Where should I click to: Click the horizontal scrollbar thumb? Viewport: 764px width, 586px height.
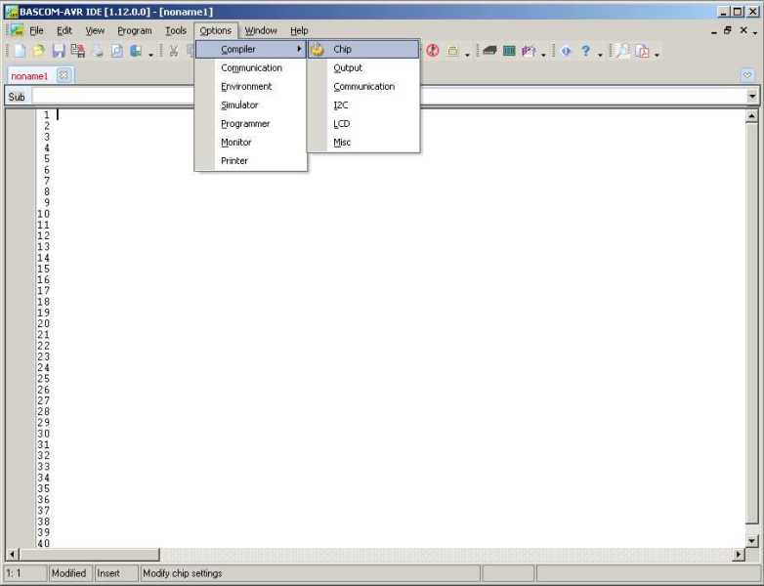89,554
